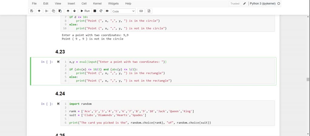Click the In [ ]: prompt of the 4.23 cell
This screenshot has height=136, width=310.
[47, 62]
